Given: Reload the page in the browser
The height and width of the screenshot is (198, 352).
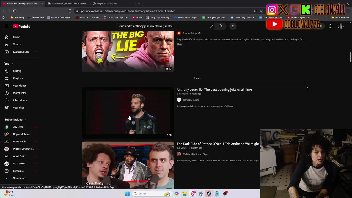Looking at the screenshot, I should (x=15, y=11).
